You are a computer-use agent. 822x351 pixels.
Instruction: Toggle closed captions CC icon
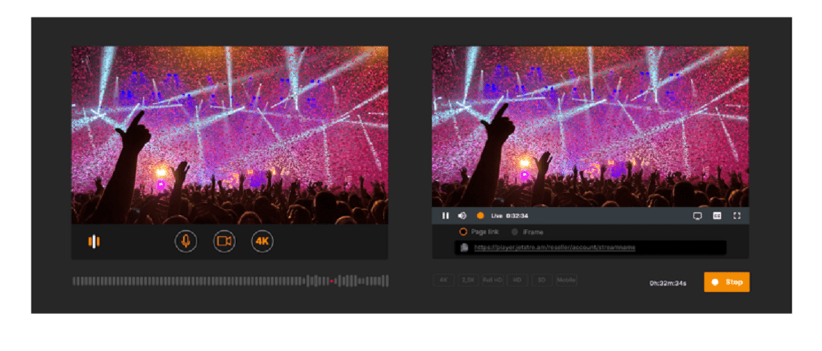tap(717, 215)
